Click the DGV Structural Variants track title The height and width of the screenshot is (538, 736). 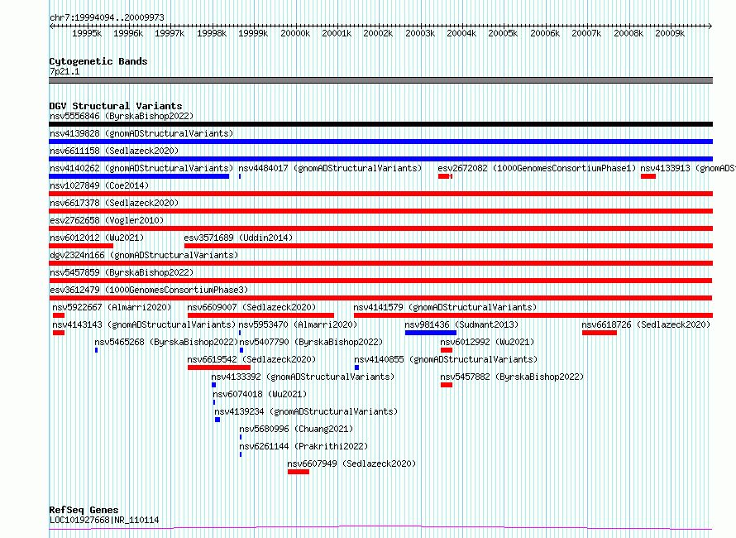[116, 106]
